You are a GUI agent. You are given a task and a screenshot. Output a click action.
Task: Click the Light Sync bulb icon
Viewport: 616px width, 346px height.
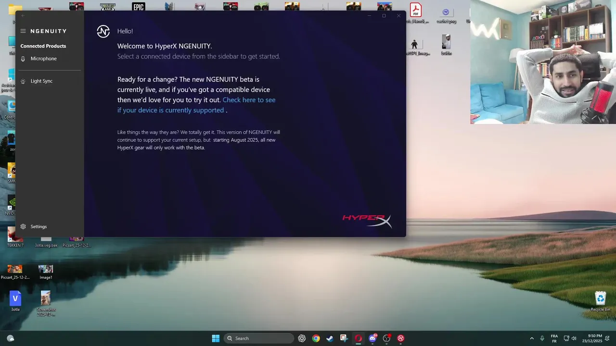pos(23,81)
